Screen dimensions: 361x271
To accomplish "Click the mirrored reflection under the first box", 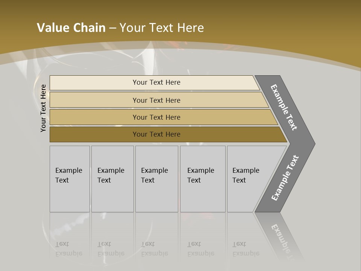I will (69, 248).
